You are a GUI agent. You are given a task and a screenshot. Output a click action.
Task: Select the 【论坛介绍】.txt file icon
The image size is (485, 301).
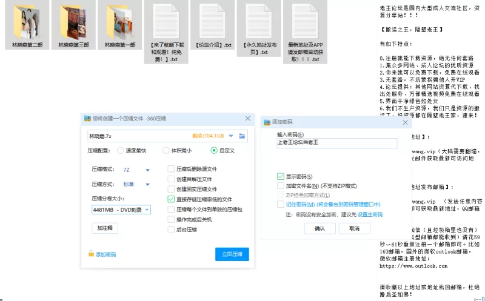coord(213,22)
